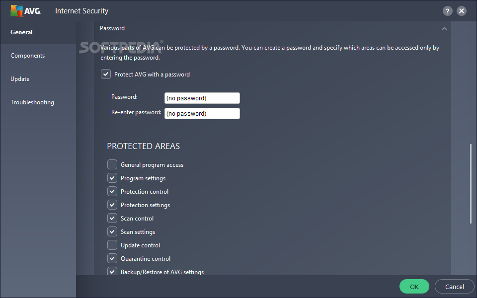Toggle the Scan control checkbox
The image size is (477, 298).
click(x=112, y=218)
